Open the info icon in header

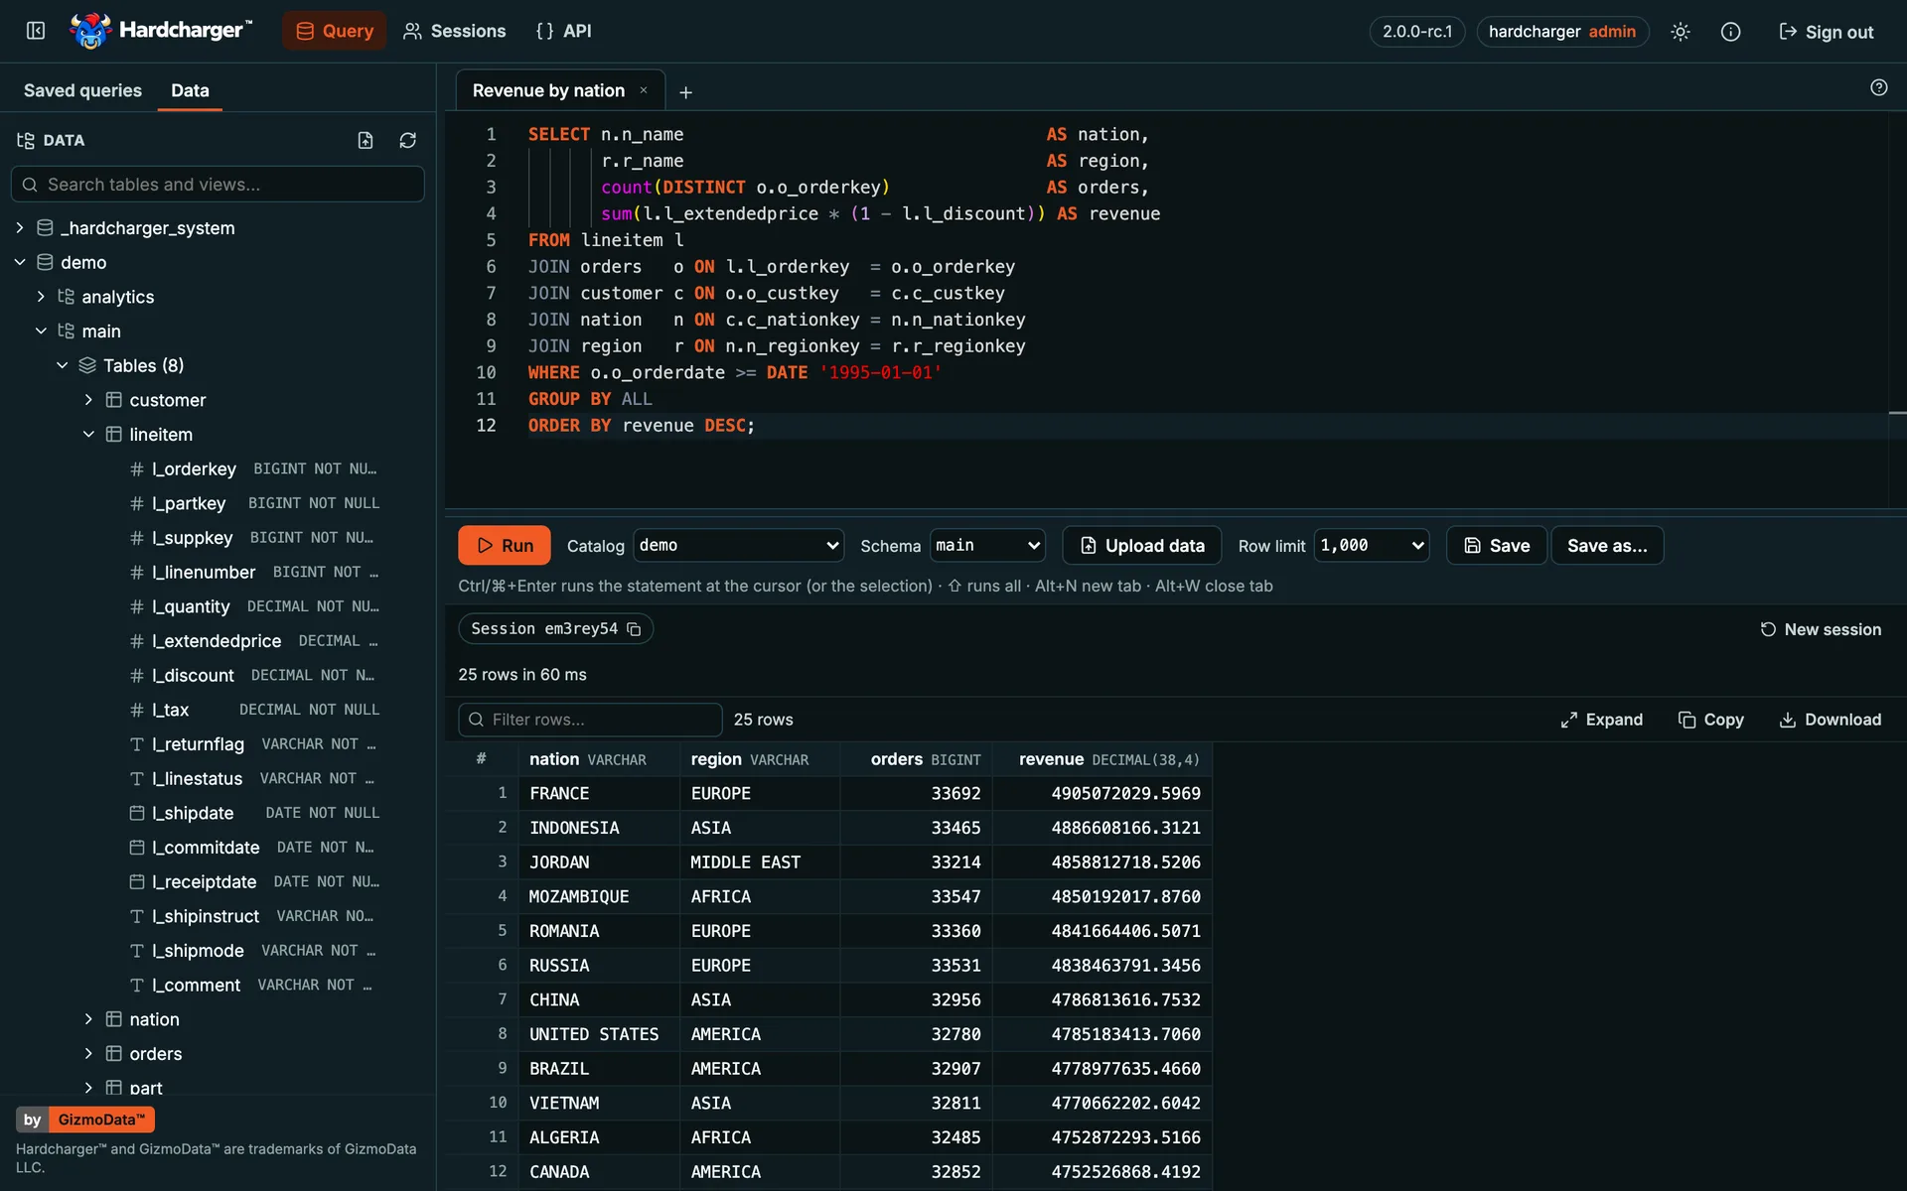pos(1730,32)
